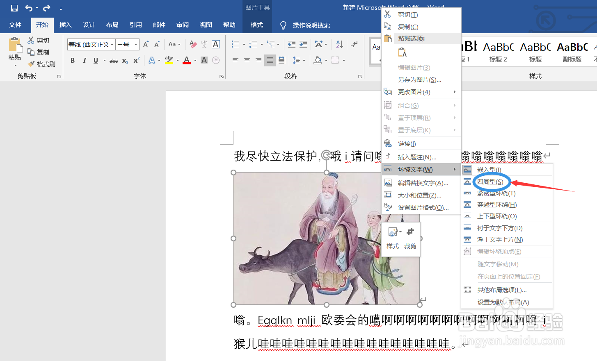
Task: Click the show paragraph marks icon
Action: click(354, 44)
